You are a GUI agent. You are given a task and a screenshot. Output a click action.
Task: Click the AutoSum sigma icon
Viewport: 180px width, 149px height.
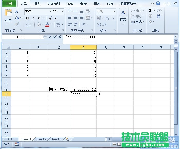[150, 11]
